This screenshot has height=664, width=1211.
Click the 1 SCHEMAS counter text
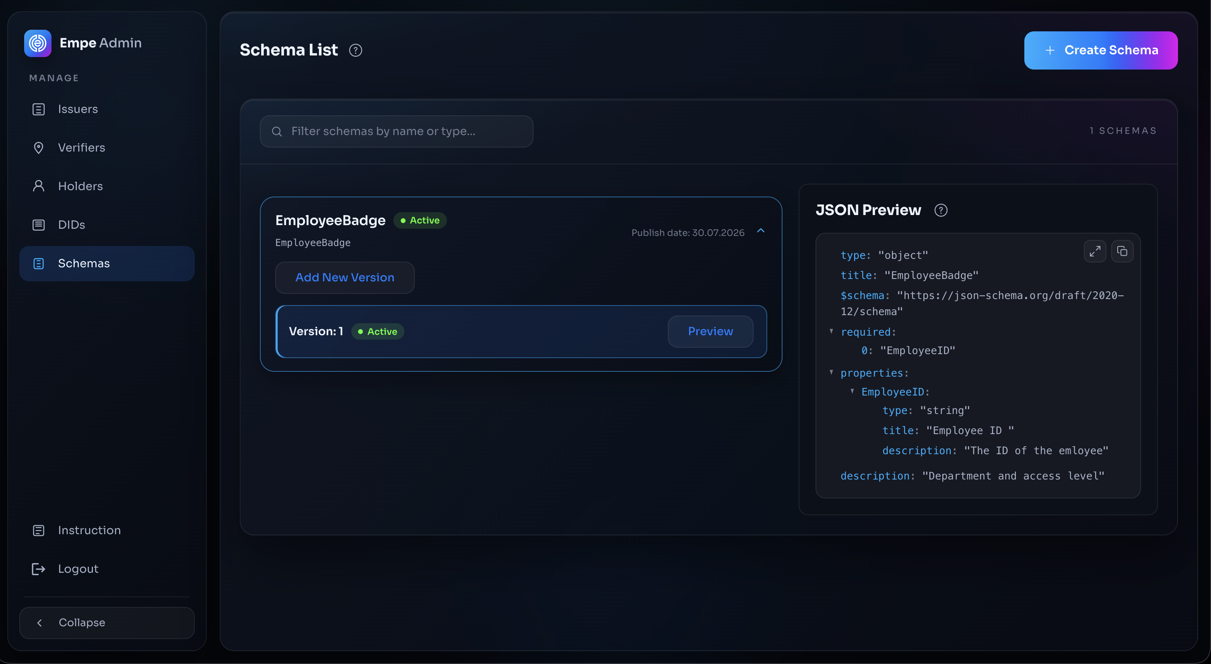click(x=1123, y=131)
